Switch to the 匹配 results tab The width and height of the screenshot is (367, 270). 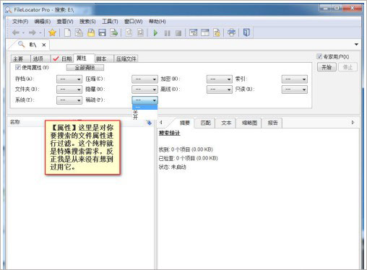[x=205, y=123]
